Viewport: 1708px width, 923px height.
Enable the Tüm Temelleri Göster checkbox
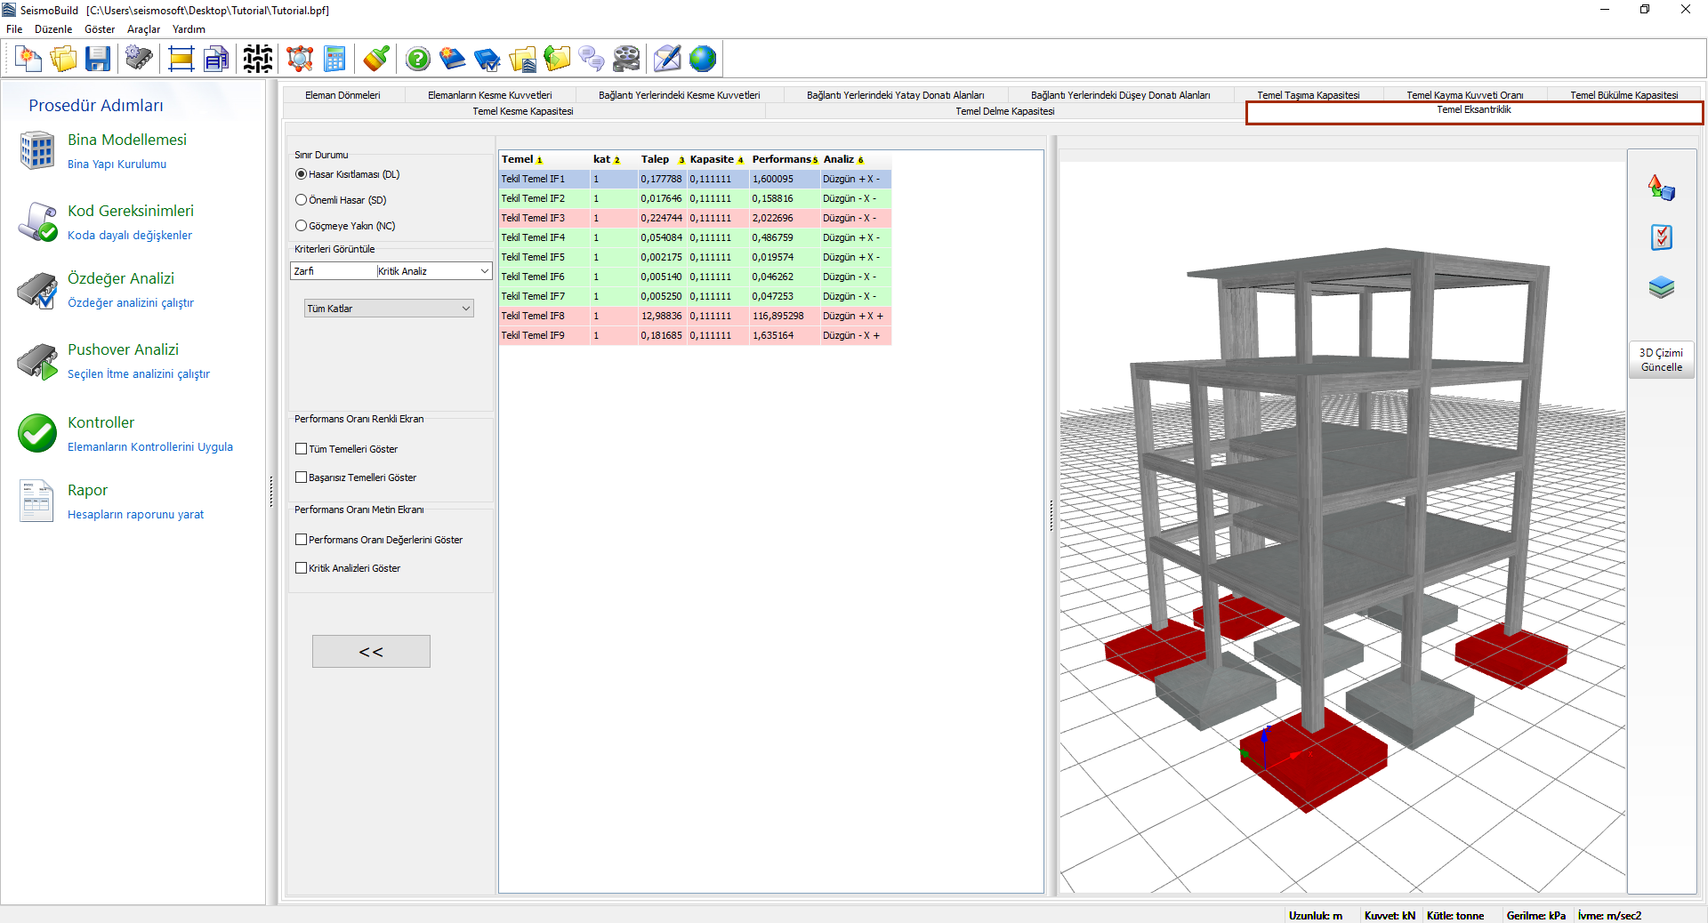(302, 449)
